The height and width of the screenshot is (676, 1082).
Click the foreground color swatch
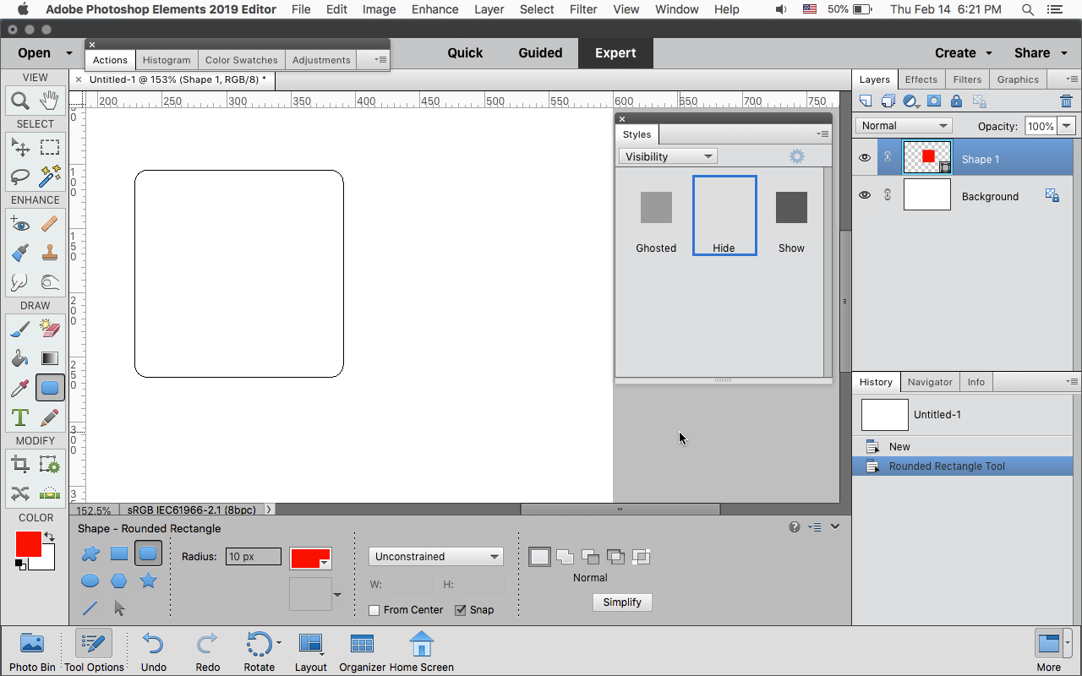click(28, 544)
